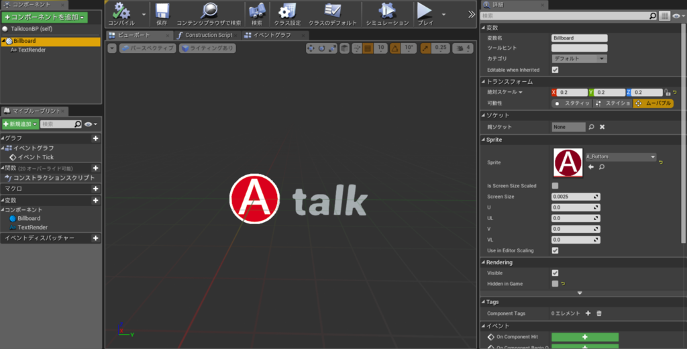Toggle world/local coordinate icon in viewport

coord(345,48)
